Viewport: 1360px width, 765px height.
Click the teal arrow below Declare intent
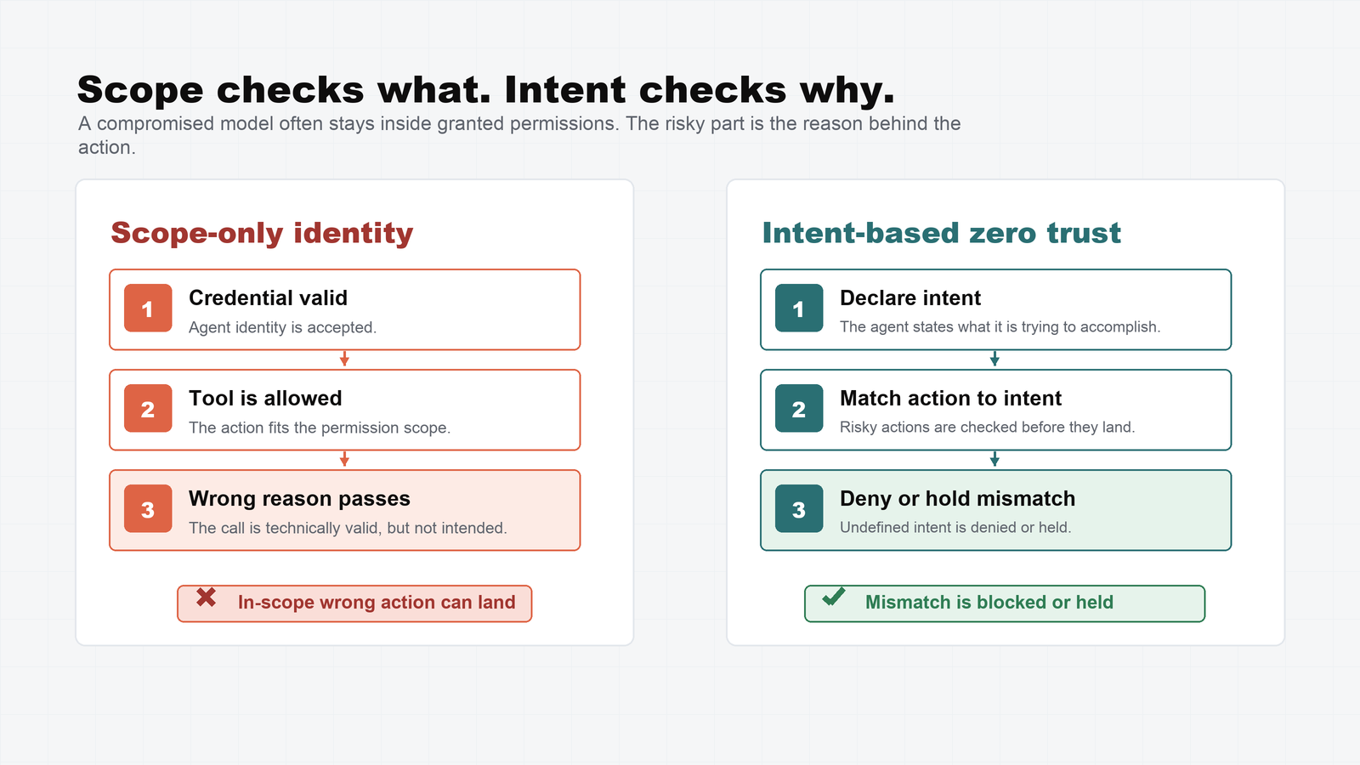click(994, 359)
